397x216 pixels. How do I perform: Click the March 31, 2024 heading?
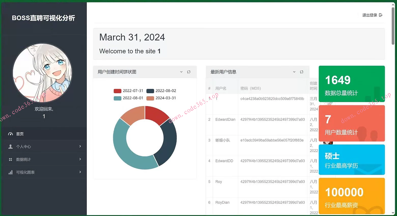click(x=132, y=37)
